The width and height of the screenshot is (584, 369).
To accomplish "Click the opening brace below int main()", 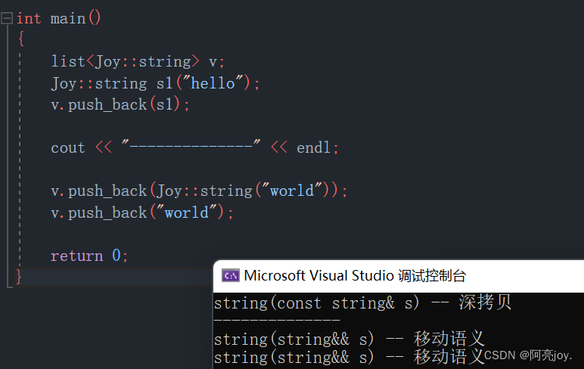I will click(x=20, y=39).
